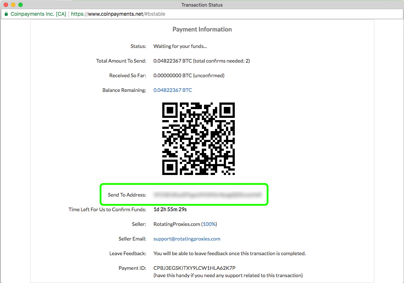
Task: Click the 'Waiting for your funds...' status
Action: tap(180, 46)
